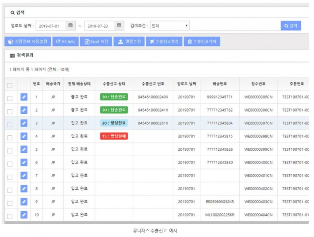Click the 번호 column header
The height and width of the screenshot is (237, 314).
(x=37, y=84)
